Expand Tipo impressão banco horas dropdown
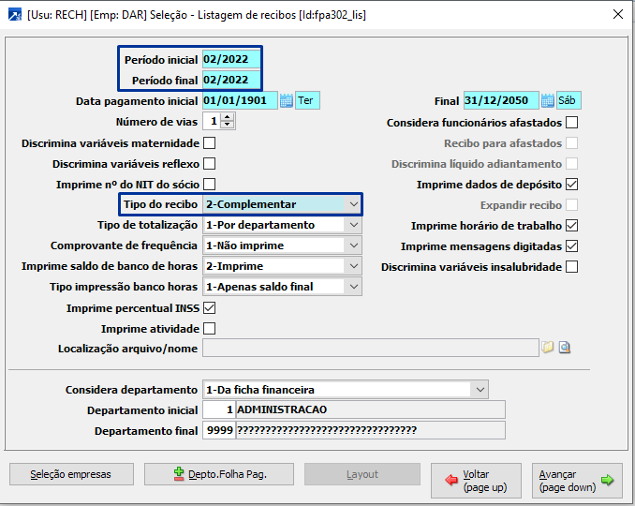 click(353, 287)
